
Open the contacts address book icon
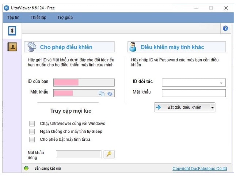pos(12,46)
